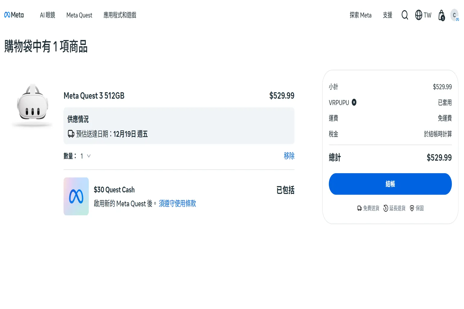Remove the VRPUPU promo code
This screenshot has width=464, height=309.
click(x=354, y=102)
